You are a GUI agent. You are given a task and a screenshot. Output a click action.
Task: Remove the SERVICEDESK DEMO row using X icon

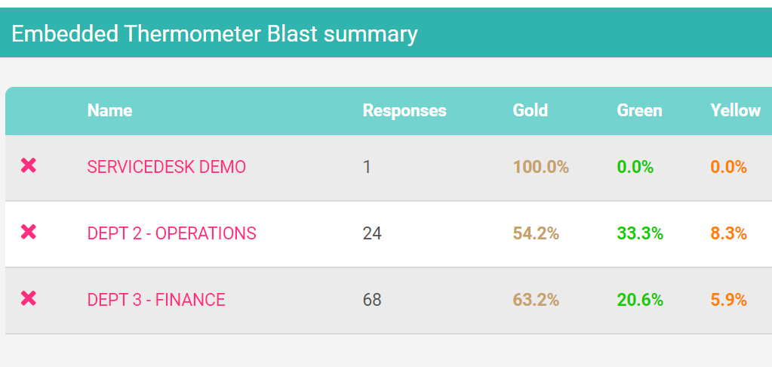tap(29, 165)
